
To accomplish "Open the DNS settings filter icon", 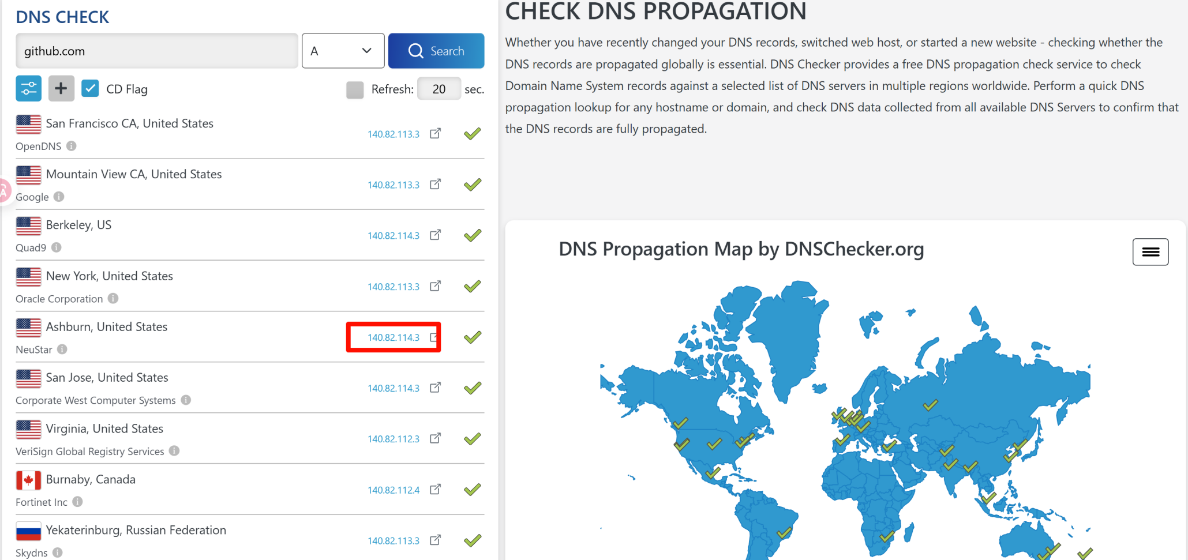I will coord(28,89).
